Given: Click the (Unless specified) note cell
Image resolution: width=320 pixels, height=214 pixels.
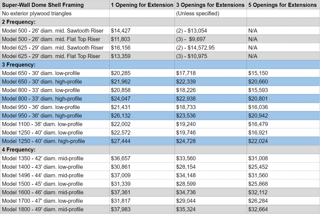Looking at the screenshot, I should (211, 13).
